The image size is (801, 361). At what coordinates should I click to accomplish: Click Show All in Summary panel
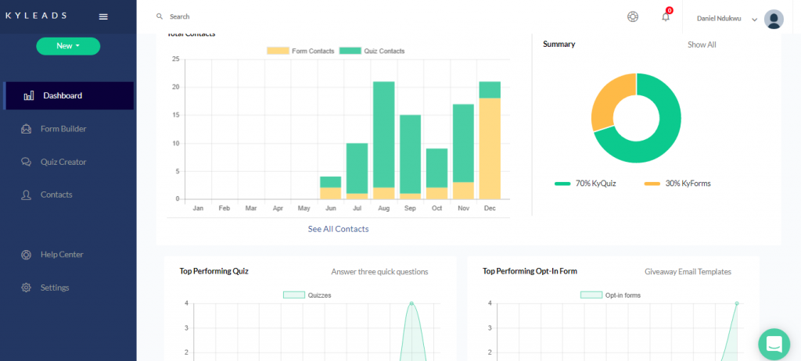[x=702, y=45]
